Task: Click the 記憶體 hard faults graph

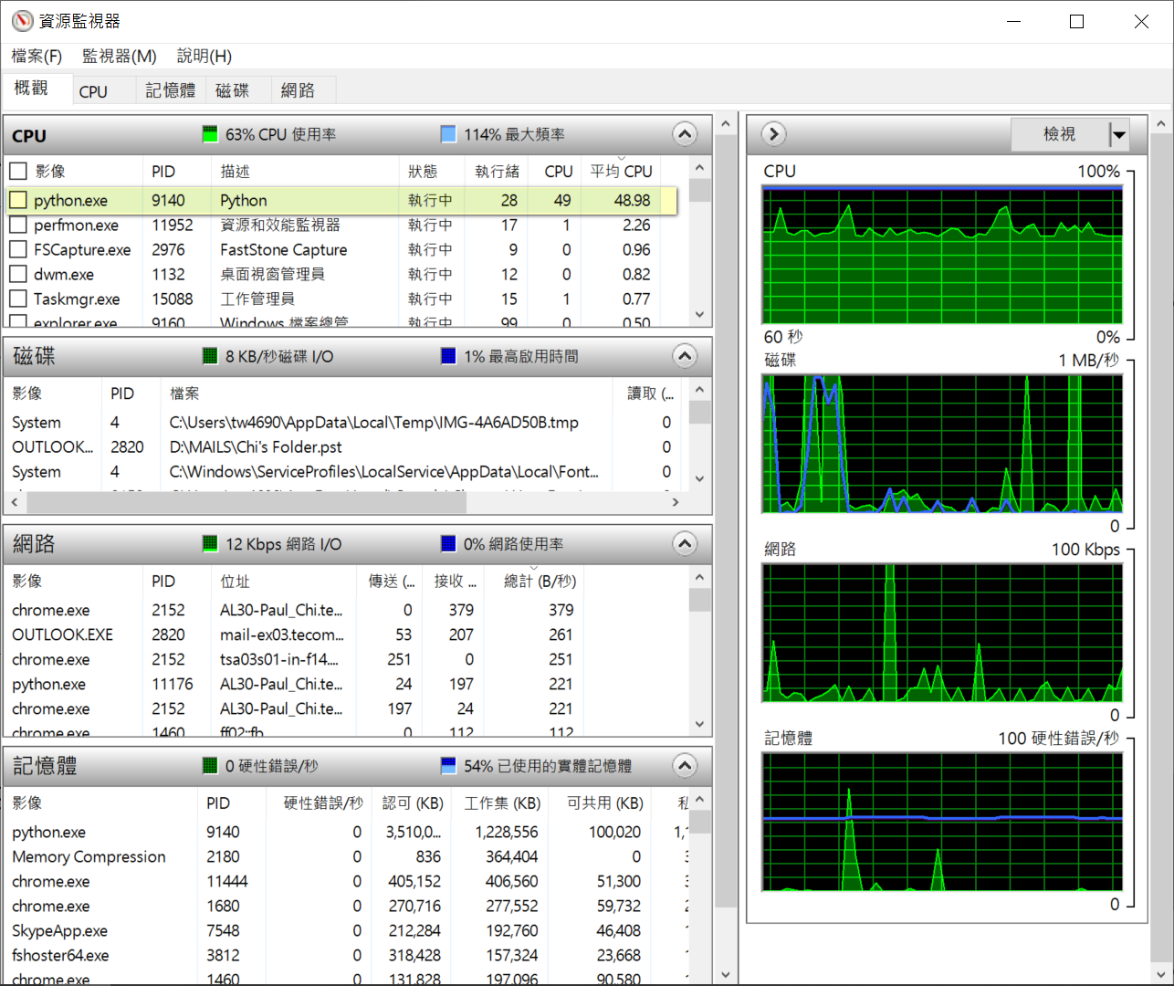Action: pyautogui.click(x=943, y=822)
